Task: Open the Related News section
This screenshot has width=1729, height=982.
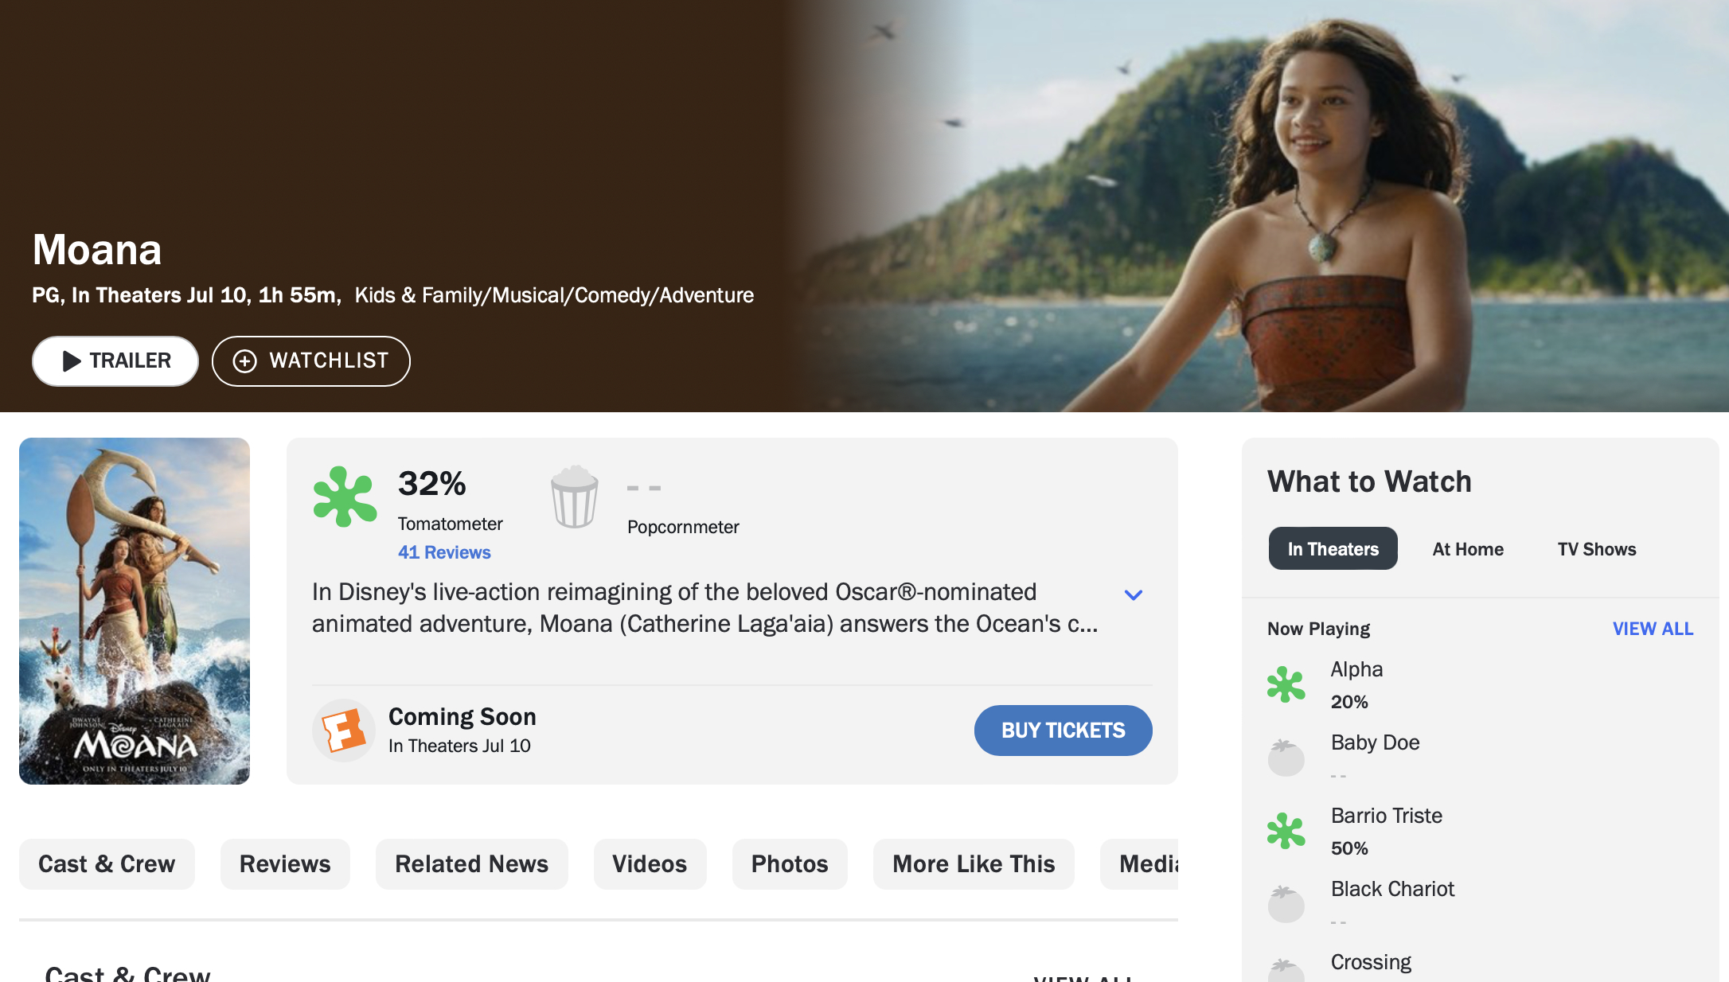Action: (472, 864)
